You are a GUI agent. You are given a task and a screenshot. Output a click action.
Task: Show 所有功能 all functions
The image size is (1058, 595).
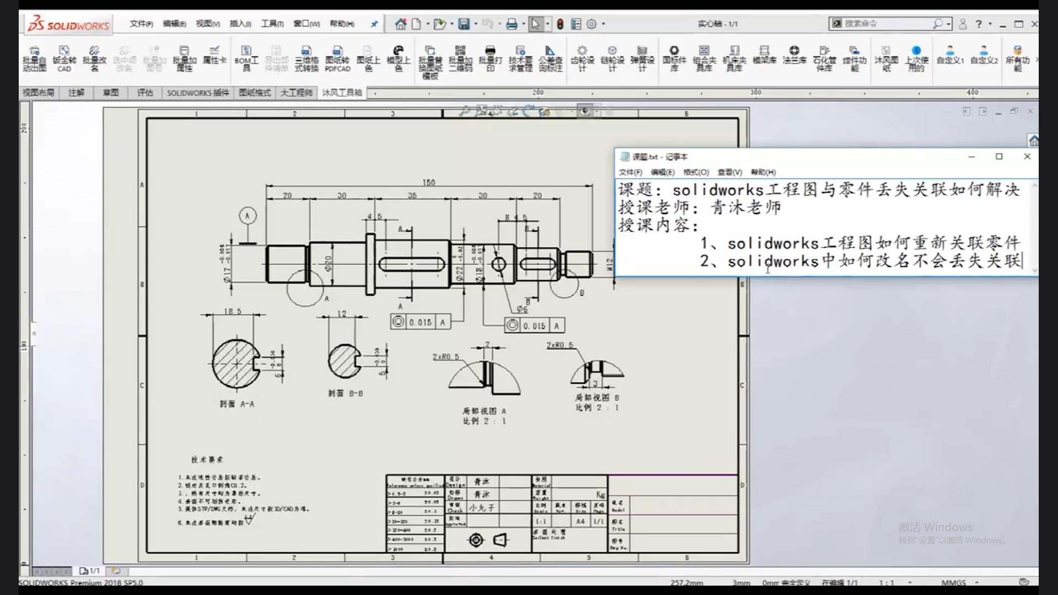pyautogui.click(x=1017, y=59)
